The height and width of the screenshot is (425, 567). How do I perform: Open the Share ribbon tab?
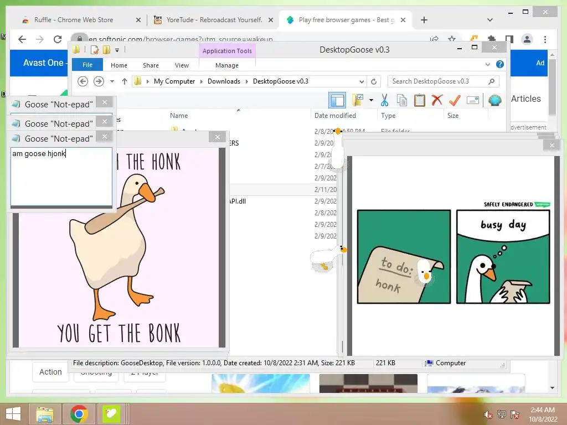coord(151,65)
